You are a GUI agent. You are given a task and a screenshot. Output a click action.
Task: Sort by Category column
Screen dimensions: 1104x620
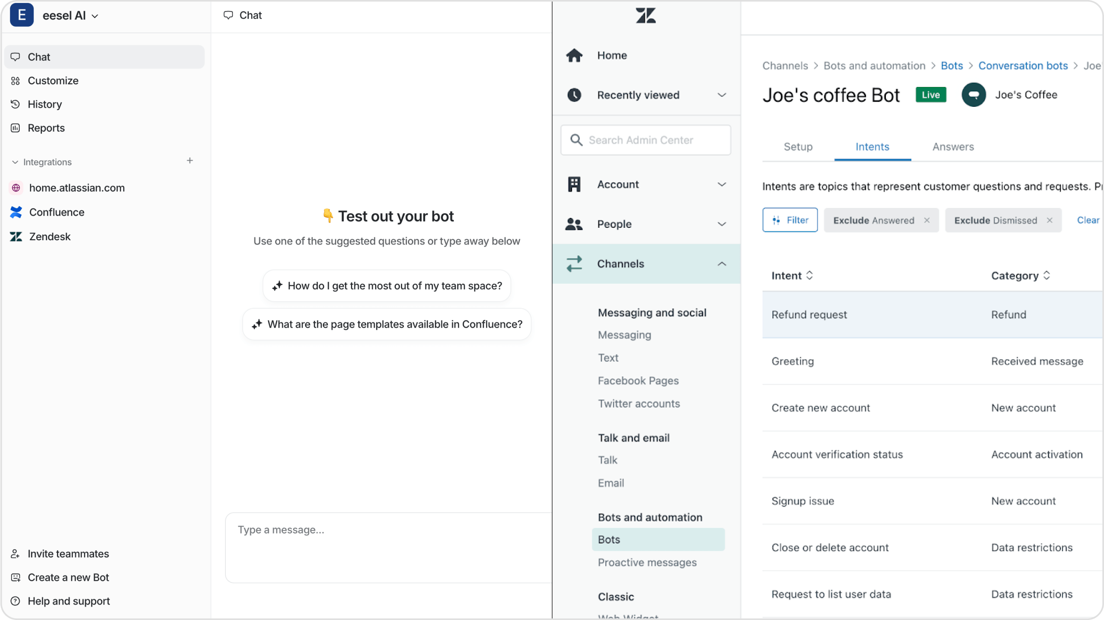coord(1020,276)
